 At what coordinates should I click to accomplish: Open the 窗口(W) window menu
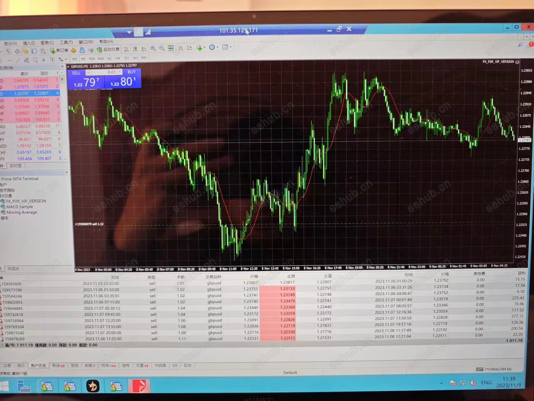coord(86,42)
